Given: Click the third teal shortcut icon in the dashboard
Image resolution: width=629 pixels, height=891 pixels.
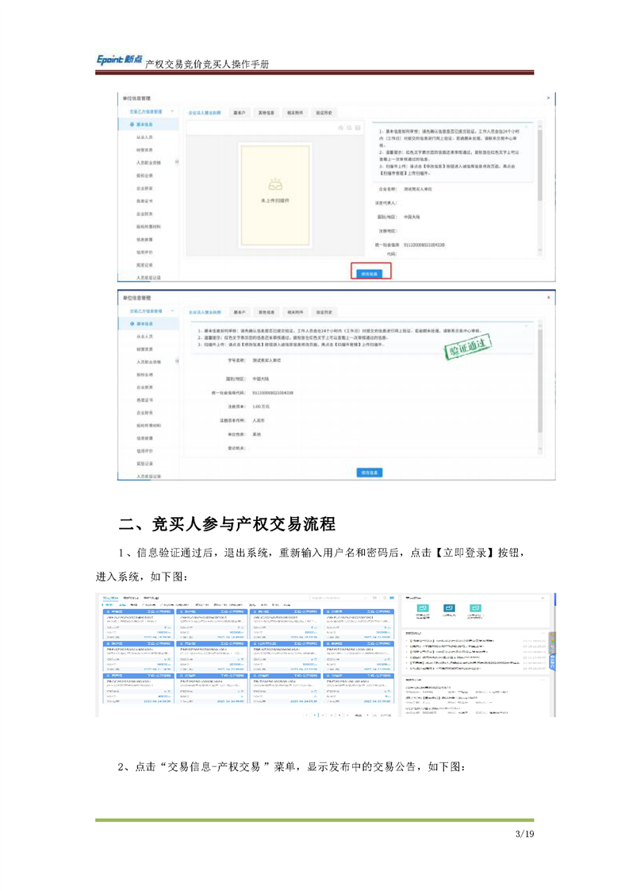Looking at the screenshot, I should (474, 608).
